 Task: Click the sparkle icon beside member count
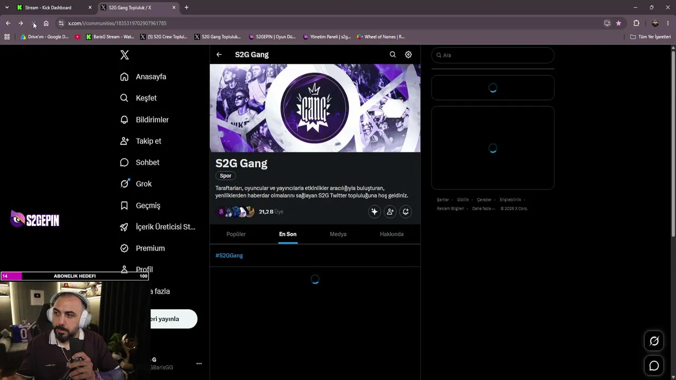(374, 212)
